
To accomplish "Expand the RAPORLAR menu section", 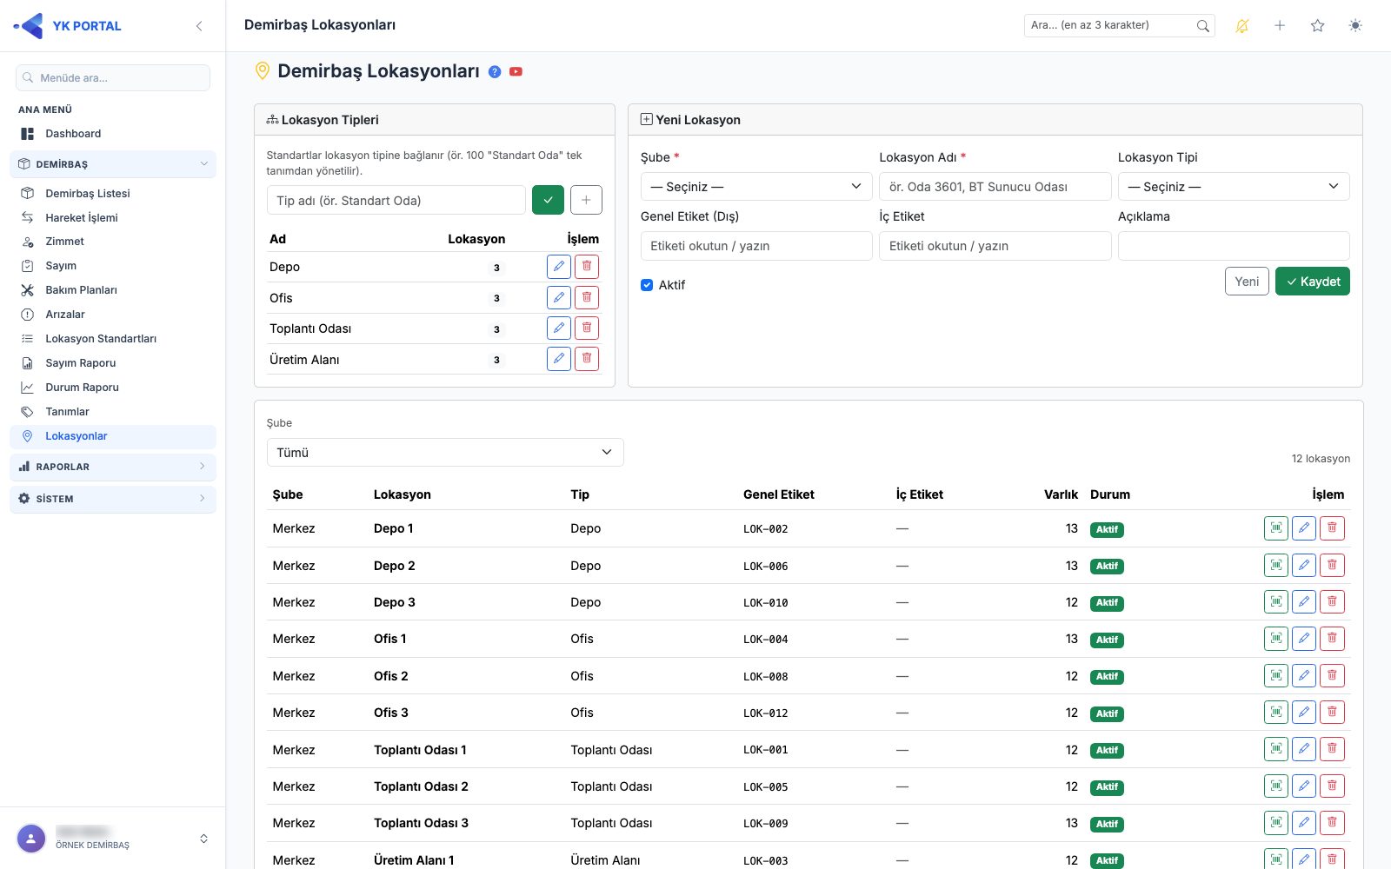I will (113, 467).
